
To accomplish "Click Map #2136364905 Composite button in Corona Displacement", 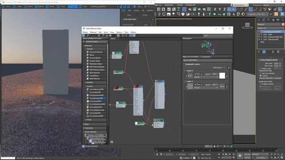I will pyautogui.click(x=270, y=78).
